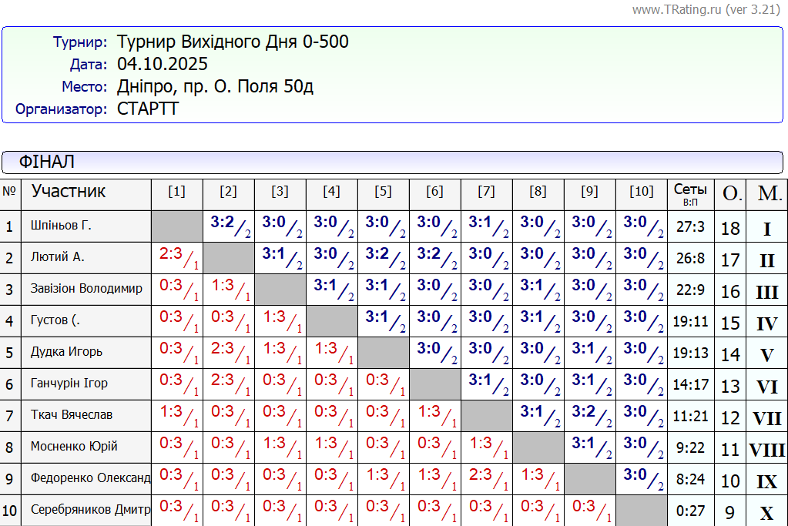The width and height of the screenshot is (788, 526).
Task: Click the О. points column header
Action: 730,194
